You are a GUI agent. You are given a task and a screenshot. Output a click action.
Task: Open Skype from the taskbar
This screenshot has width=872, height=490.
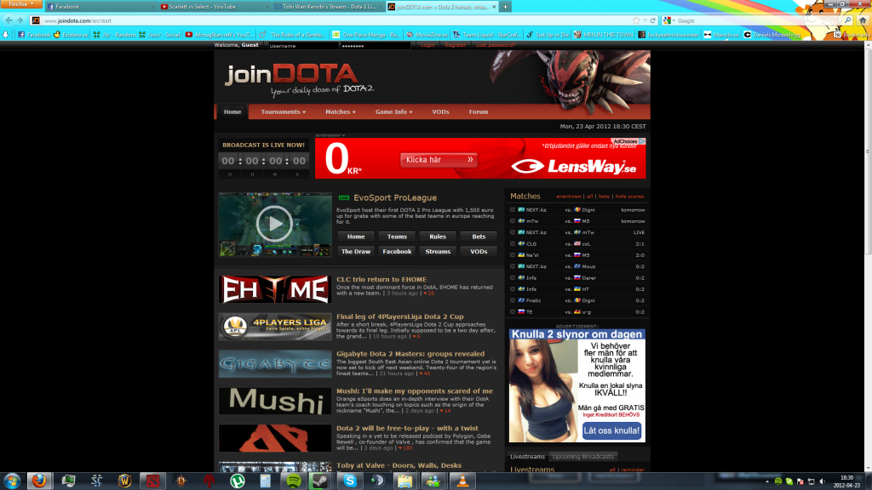pyautogui.click(x=350, y=481)
